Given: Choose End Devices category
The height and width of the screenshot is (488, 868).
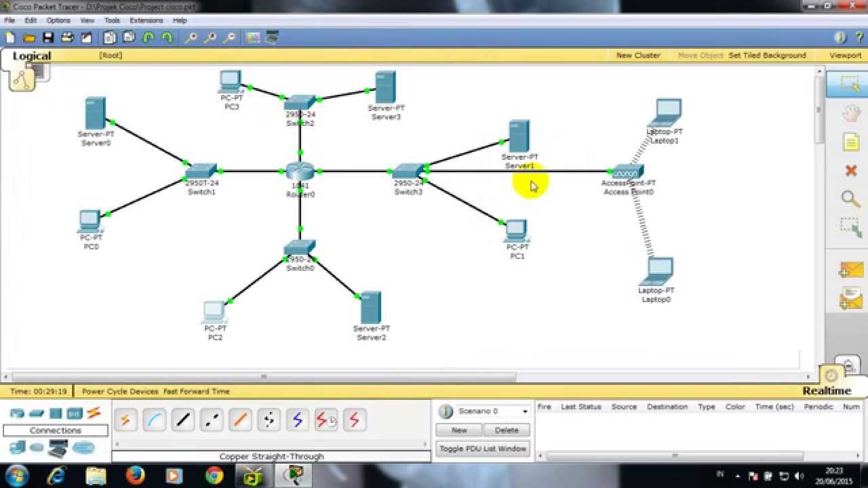Looking at the screenshot, I should 17,447.
